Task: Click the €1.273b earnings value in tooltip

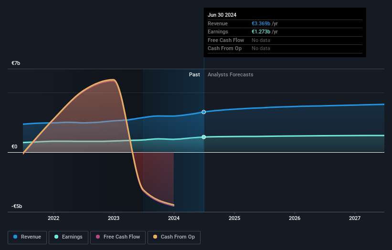Action: click(261, 31)
